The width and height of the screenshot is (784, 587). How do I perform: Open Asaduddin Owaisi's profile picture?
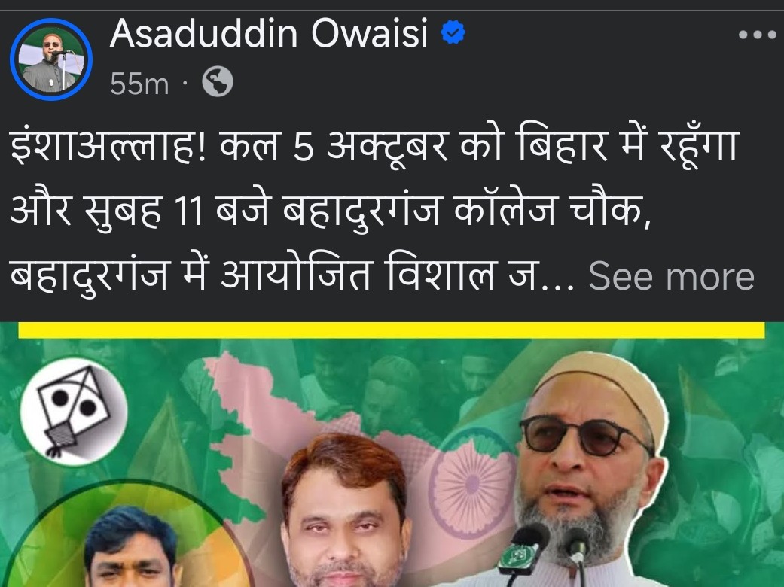pos(51,59)
